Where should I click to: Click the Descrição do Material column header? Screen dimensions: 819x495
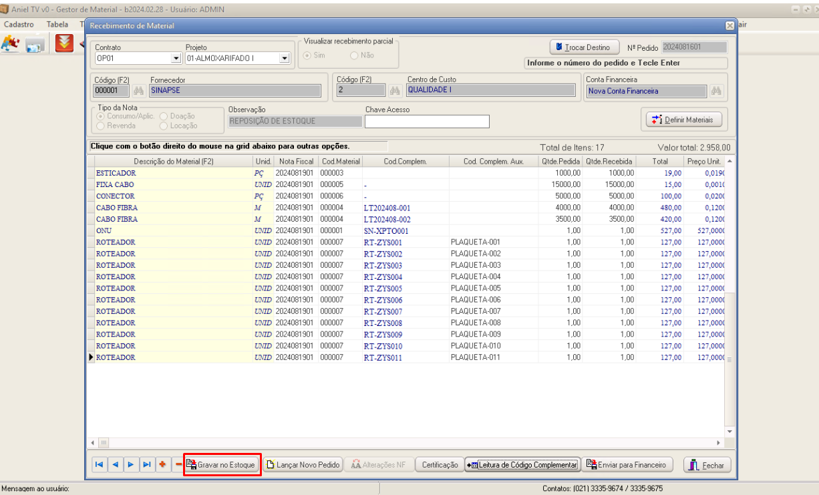tap(173, 162)
